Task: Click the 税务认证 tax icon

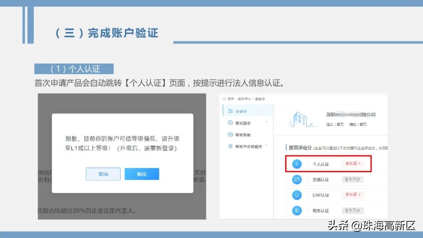Action: point(296,210)
